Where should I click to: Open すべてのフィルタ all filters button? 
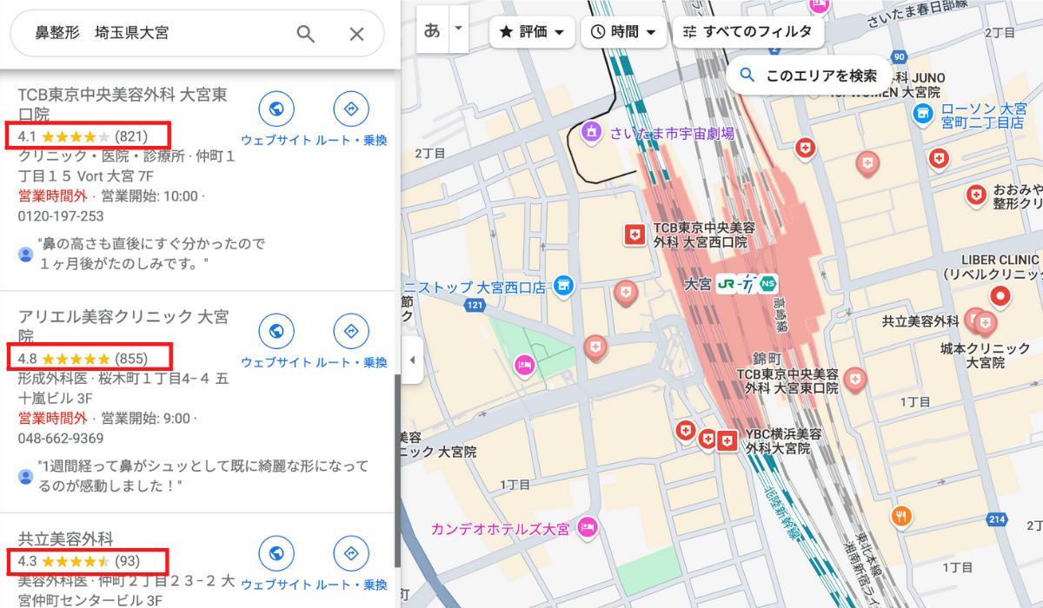pyautogui.click(x=747, y=32)
